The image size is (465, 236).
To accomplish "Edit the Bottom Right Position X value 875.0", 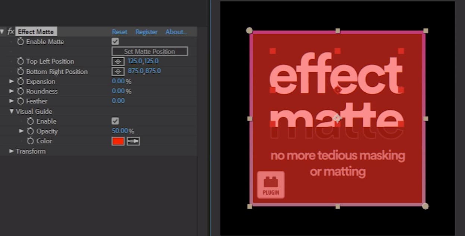I will 135,71.
